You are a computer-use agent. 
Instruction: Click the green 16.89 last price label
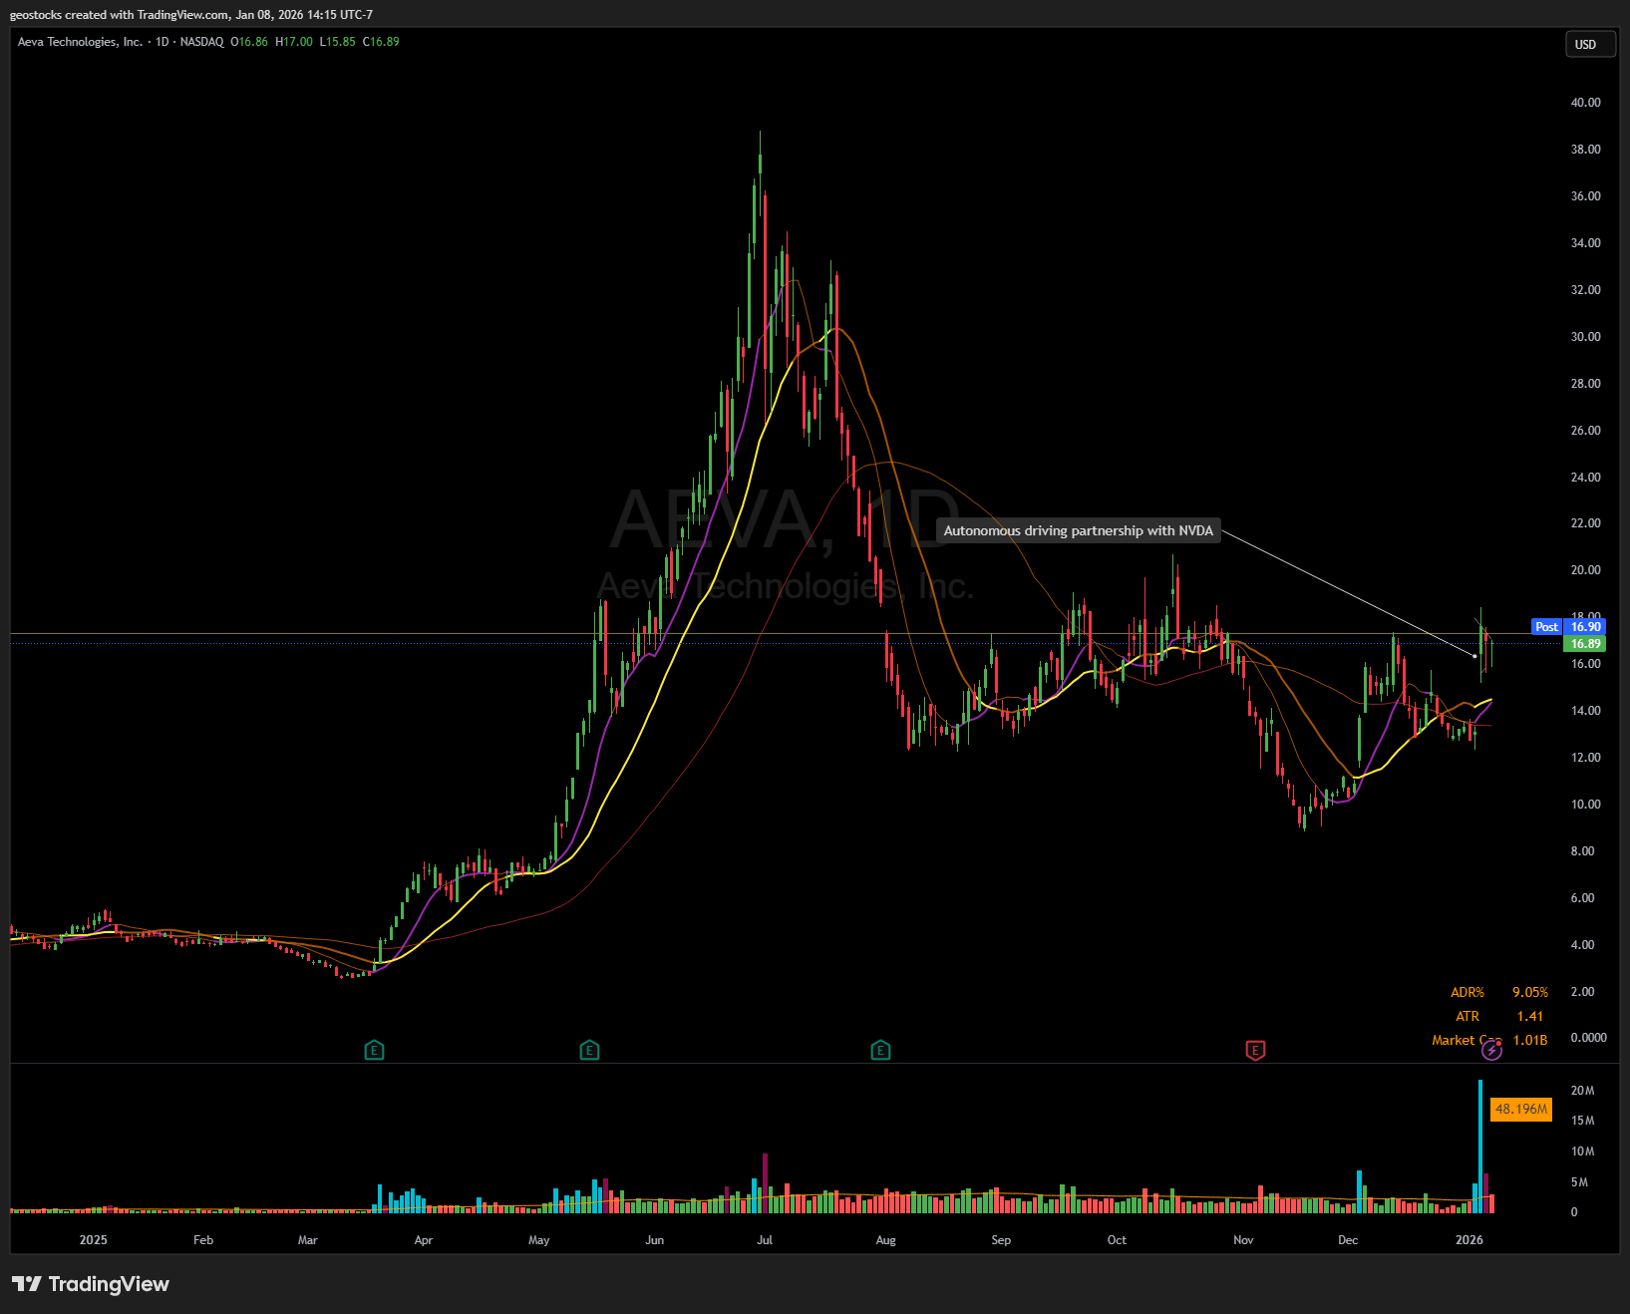(x=1585, y=644)
